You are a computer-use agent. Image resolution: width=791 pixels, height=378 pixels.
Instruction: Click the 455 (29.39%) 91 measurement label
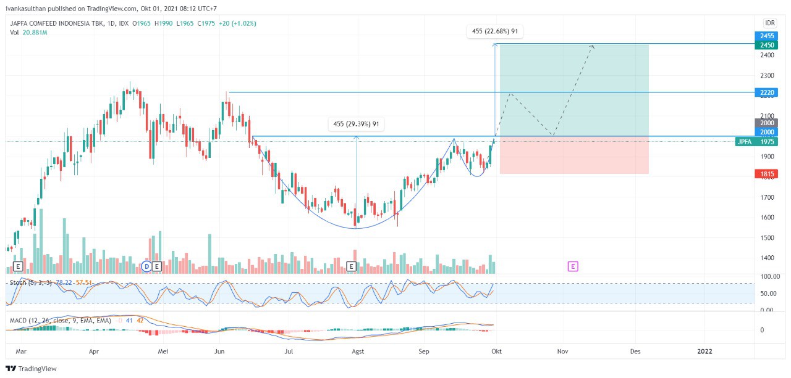(x=356, y=125)
